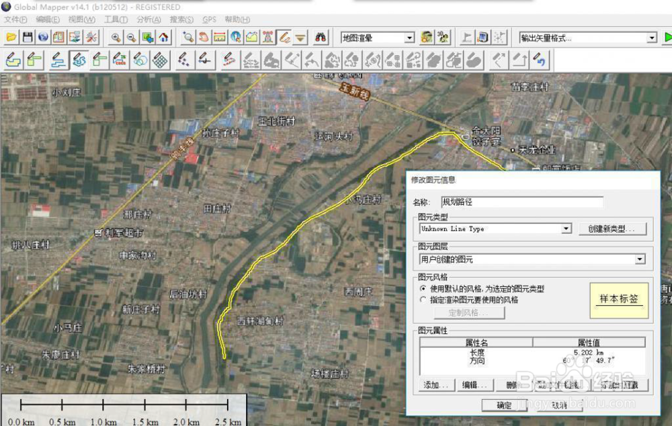
Task: Open the Unknown Line Type dropdown
Action: click(566, 228)
